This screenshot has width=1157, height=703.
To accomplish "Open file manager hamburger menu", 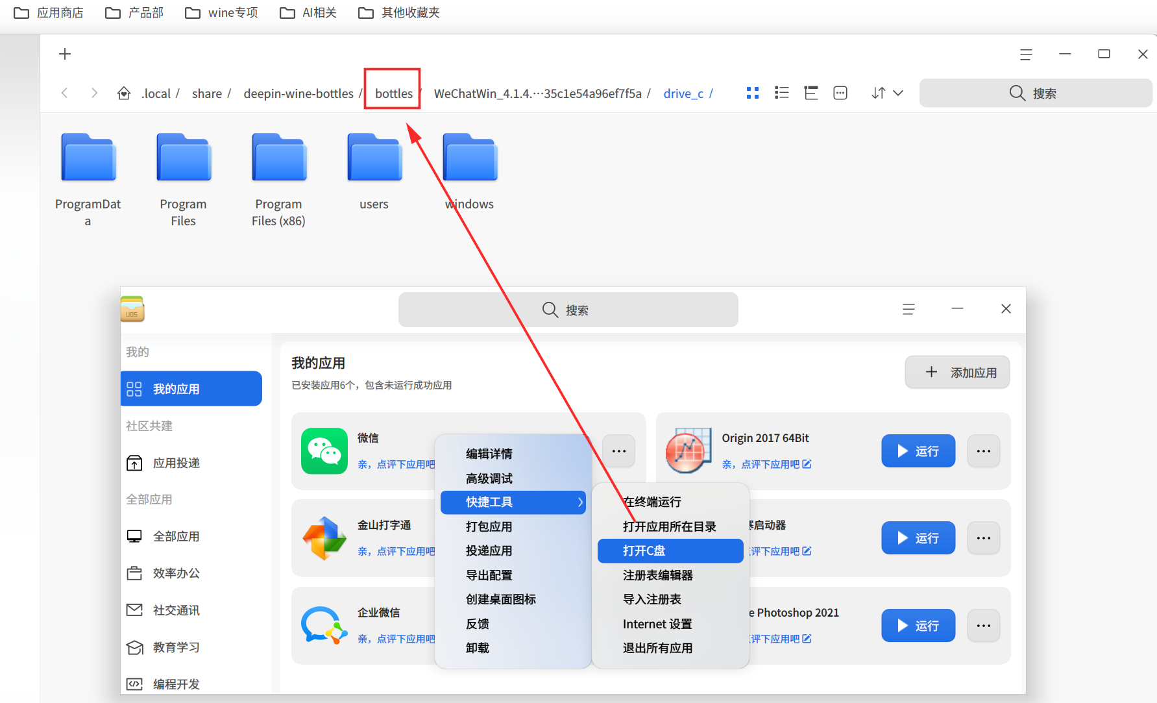I will coord(1026,55).
